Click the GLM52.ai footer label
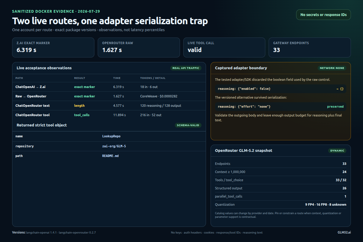The image size is (363, 242). point(344,233)
